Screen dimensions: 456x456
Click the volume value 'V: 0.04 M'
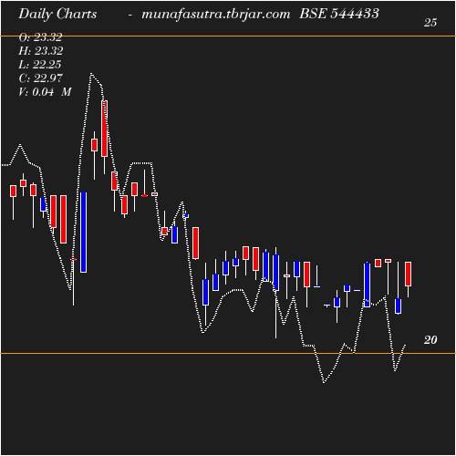point(45,92)
